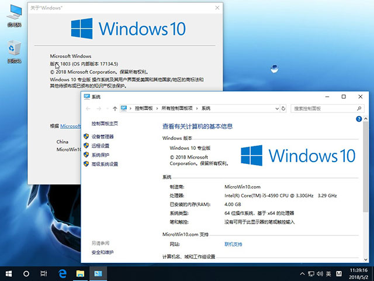Select the 版本 1803 line in About Windows
The height and width of the screenshot is (281, 374).
pos(84,64)
